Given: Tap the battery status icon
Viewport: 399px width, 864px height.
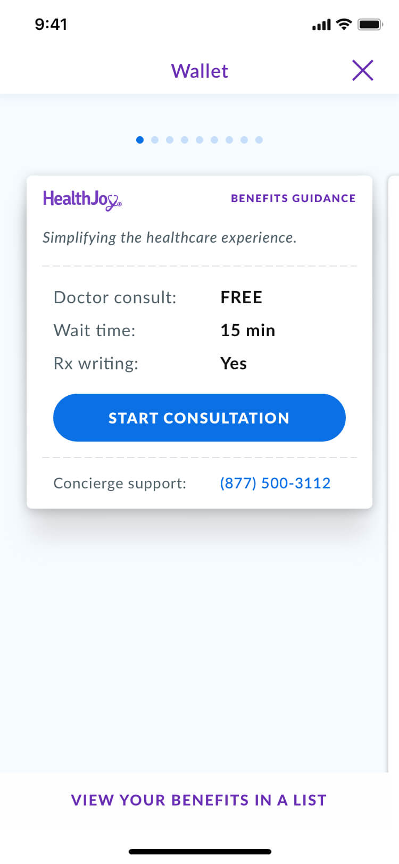Looking at the screenshot, I should 370,24.
